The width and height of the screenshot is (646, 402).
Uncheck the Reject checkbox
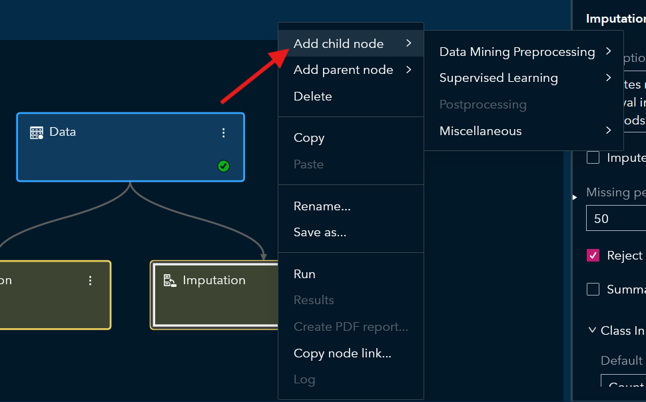[593, 256]
